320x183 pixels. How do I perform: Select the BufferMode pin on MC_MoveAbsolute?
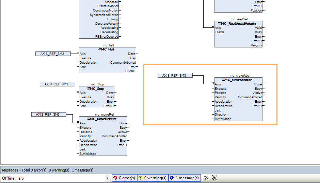coord(223,119)
